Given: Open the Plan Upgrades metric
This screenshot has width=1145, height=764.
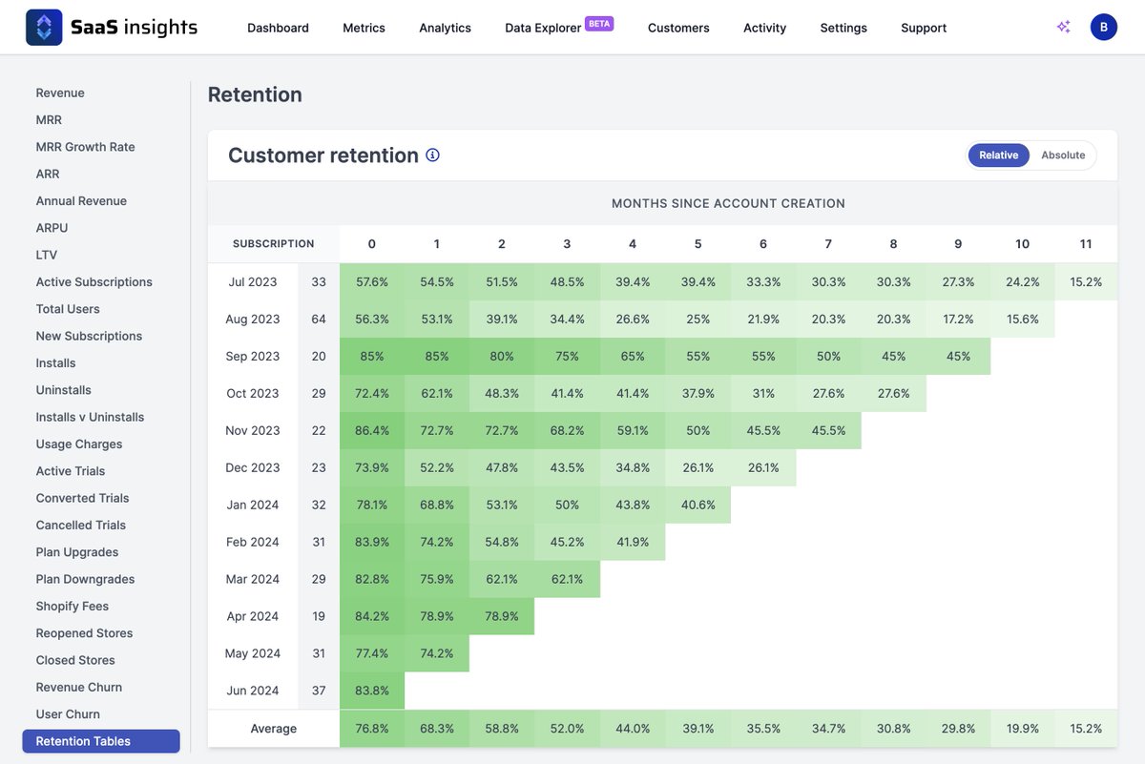Looking at the screenshot, I should coord(74,551).
